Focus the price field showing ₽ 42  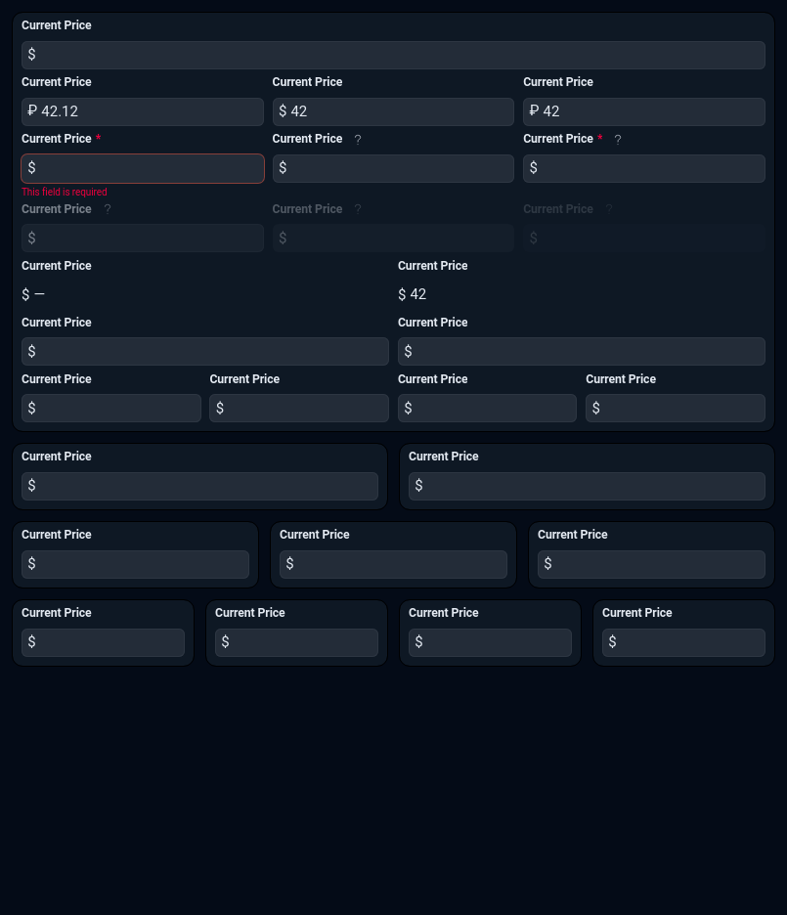pyautogui.click(x=643, y=111)
